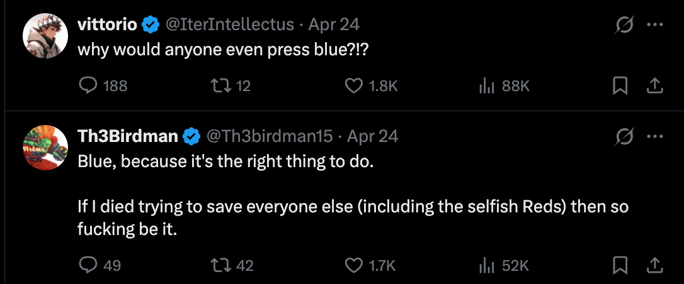Viewport: 684px width, 284px height.
Task: Open vittorio's profile avatar
Action: pos(45,35)
